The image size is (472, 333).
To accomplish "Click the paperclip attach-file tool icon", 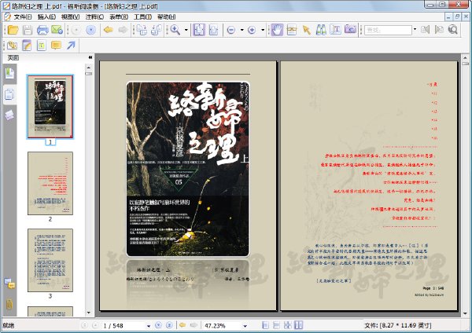I will pyautogui.click(x=12, y=46).
